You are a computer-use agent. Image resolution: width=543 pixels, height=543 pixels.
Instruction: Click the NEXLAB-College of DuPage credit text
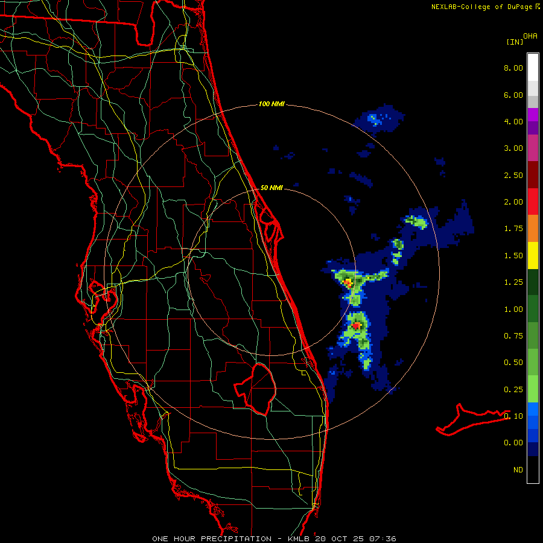tap(485, 7)
